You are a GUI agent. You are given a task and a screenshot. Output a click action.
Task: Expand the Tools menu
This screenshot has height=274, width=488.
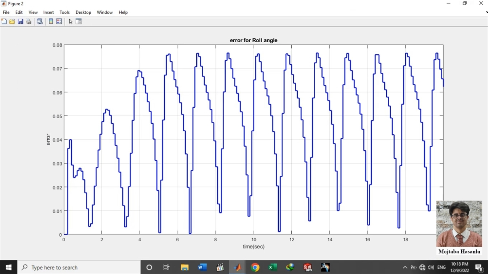(64, 12)
